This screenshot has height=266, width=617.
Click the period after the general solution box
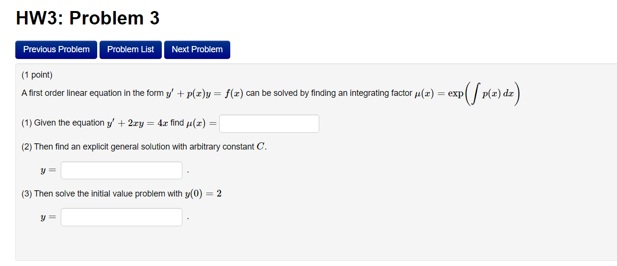[188, 173]
